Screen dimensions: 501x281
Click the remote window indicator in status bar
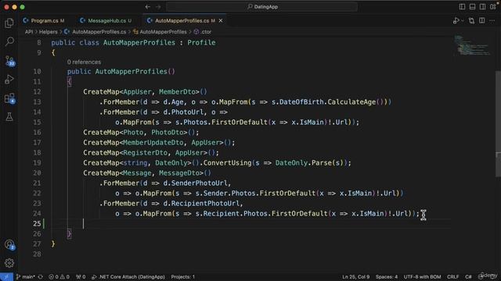[x=6, y=277]
